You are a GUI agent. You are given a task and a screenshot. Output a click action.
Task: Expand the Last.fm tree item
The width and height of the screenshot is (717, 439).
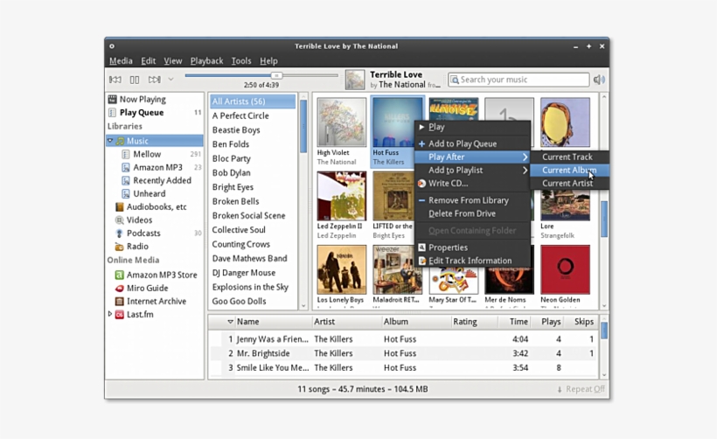[x=110, y=314]
